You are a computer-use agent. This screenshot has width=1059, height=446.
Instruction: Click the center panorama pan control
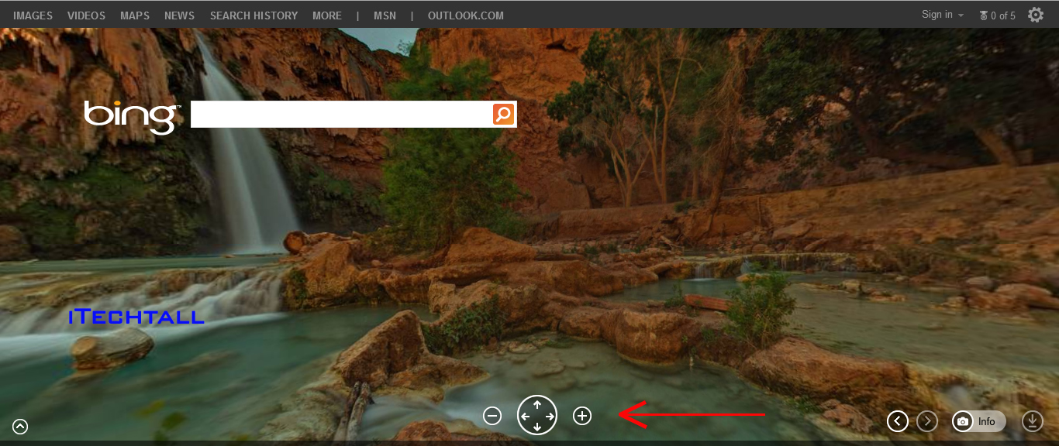tap(537, 415)
